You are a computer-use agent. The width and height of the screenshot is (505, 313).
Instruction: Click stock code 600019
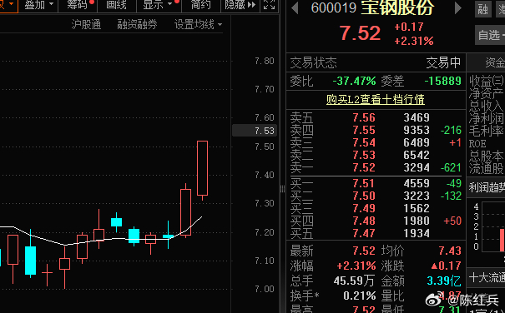334,8
